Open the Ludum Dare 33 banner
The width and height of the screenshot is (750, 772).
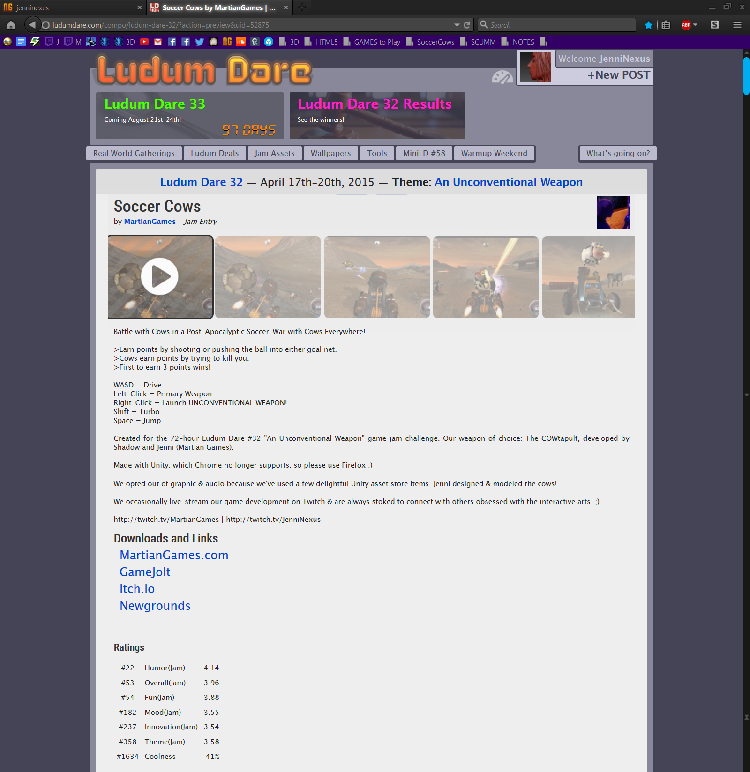click(x=190, y=116)
